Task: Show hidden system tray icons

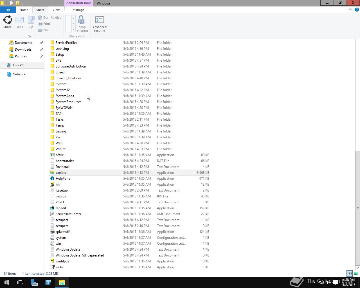Action: tap(314, 282)
